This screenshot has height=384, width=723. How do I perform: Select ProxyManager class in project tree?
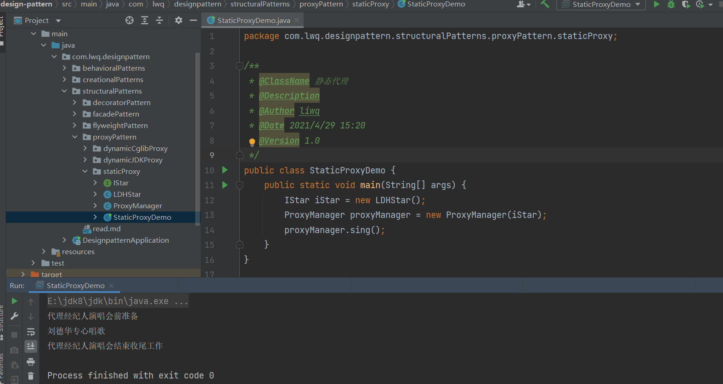137,206
